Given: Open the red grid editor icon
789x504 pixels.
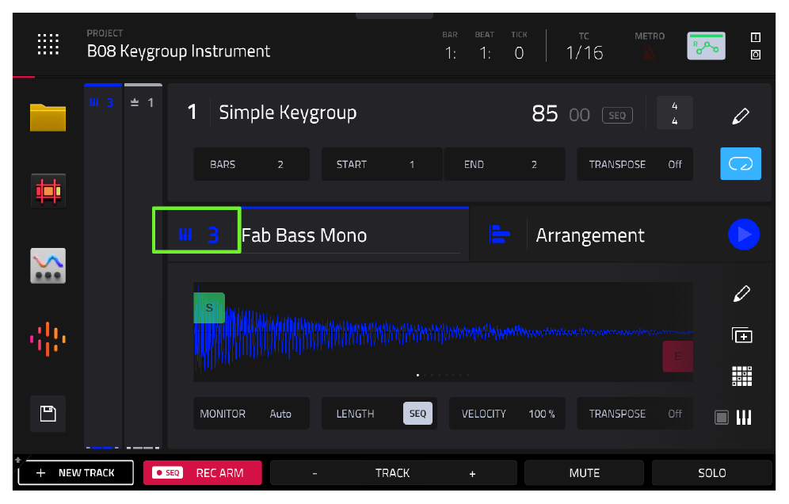Looking at the screenshot, I should pos(48,191).
